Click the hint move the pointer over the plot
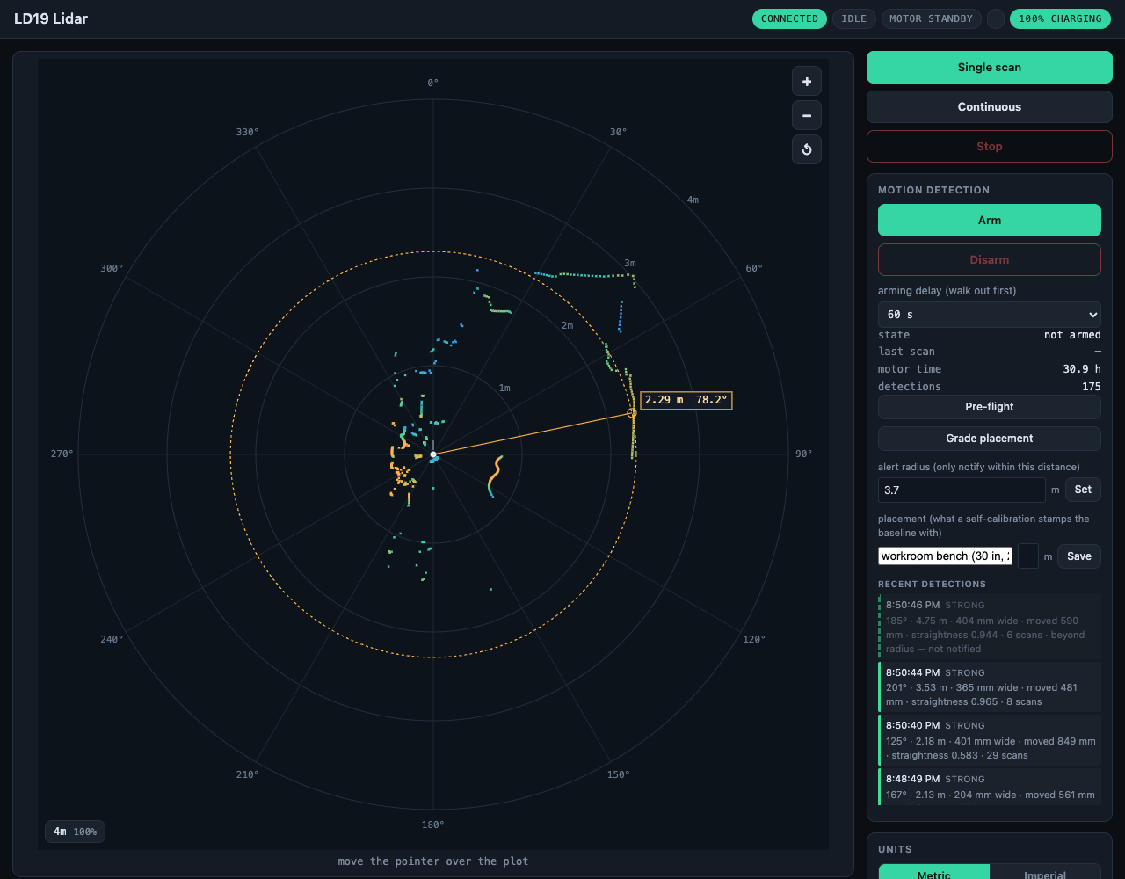Image resolution: width=1125 pixels, height=879 pixels. click(x=433, y=861)
